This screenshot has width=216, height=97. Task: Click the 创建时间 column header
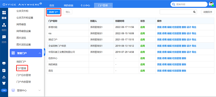(120, 21)
